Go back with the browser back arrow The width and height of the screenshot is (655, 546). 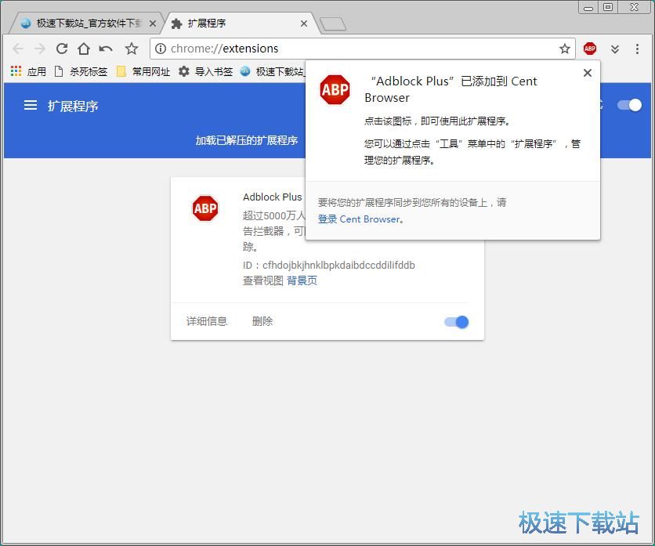(18, 49)
